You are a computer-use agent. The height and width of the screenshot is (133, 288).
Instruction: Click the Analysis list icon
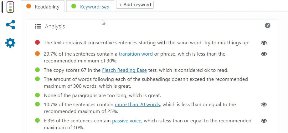38,27
